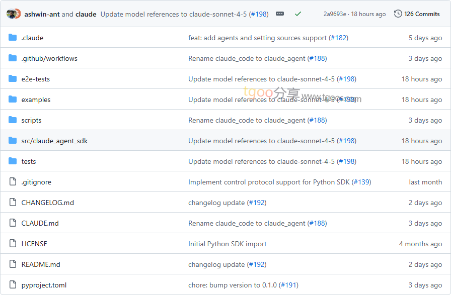The height and width of the screenshot is (295, 451).
Task: Open the CHANGELOG.md file
Action: pos(47,203)
